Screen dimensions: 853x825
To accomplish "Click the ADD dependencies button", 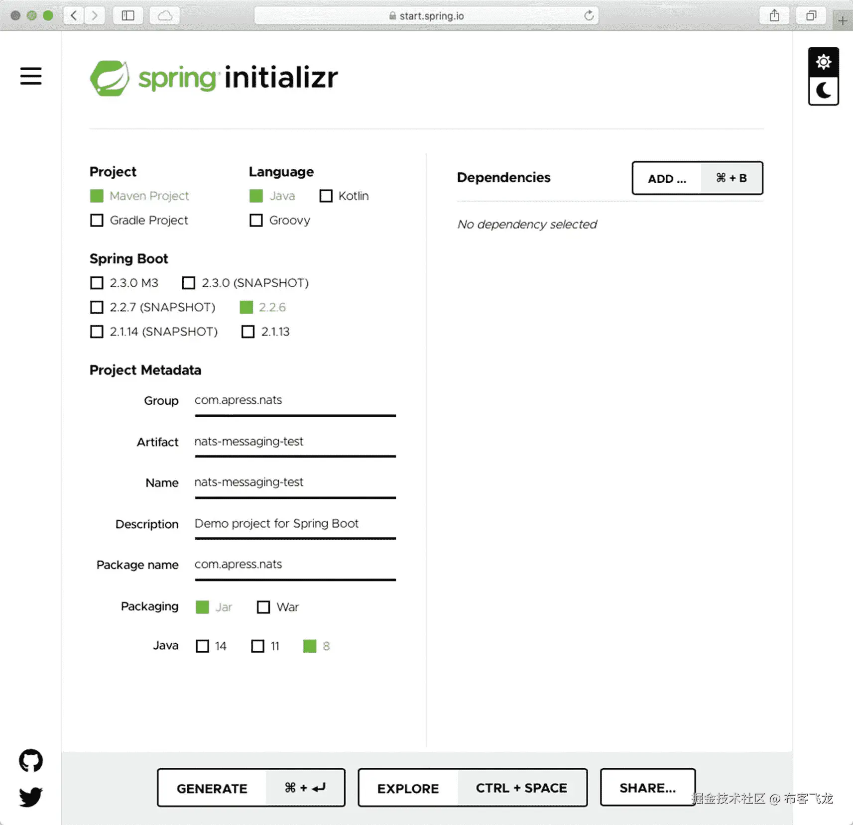I will (x=697, y=178).
